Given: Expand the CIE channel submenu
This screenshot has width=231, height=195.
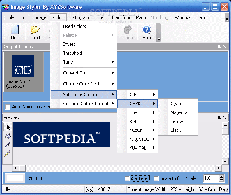Looking at the screenshot, I should [x=137, y=95].
